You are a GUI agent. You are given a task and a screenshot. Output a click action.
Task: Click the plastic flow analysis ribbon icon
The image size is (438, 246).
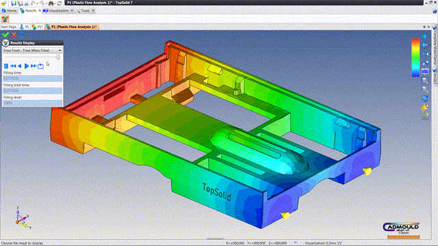click(x=5, y=19)
